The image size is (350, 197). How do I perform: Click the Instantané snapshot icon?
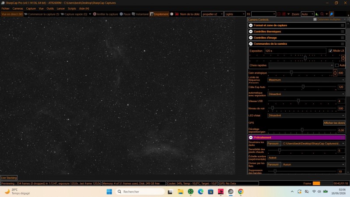(x=133, y=14)
